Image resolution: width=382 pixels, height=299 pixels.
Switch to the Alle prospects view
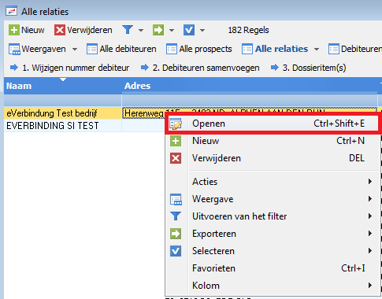[199, 49]
